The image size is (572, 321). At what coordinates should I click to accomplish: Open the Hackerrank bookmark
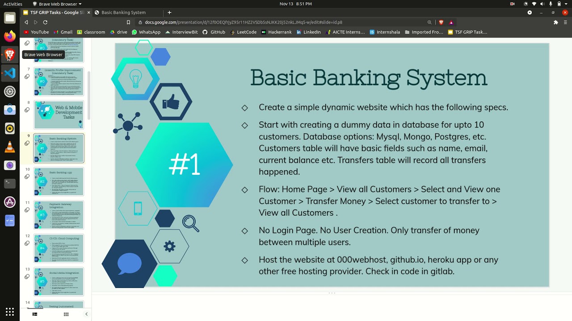(276, 32)
